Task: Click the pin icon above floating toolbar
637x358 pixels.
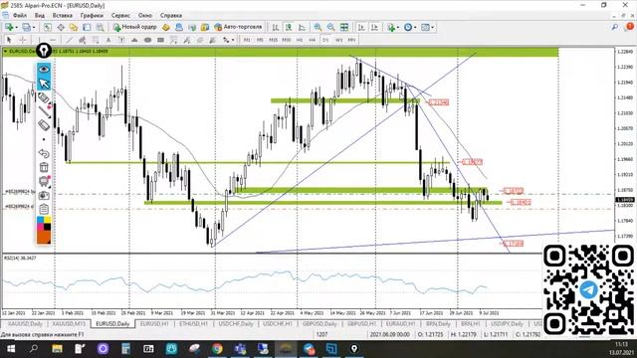Action: 44,51
